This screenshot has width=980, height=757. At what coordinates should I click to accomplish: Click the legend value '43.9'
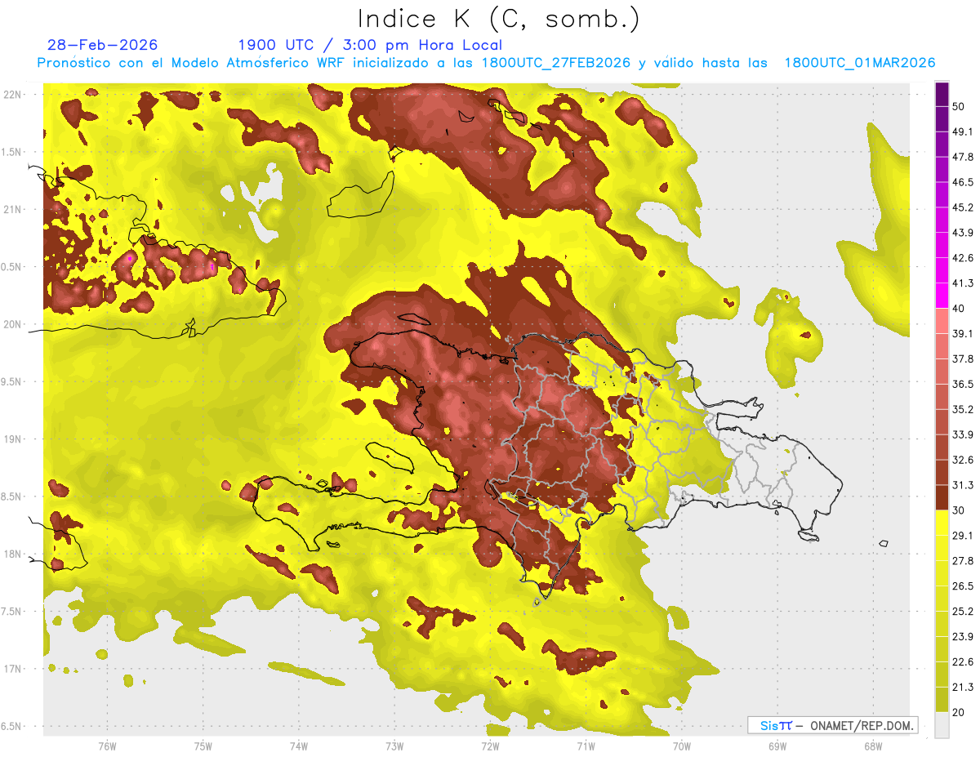coord(963,232)
